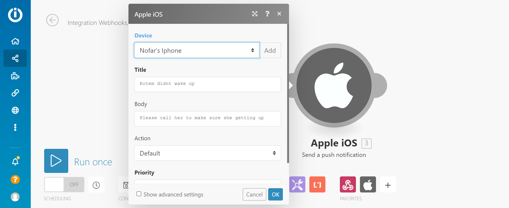Click the scenario name Integration Webhooks
Screen dimensions: 509x208
click(x=98, y=23)
